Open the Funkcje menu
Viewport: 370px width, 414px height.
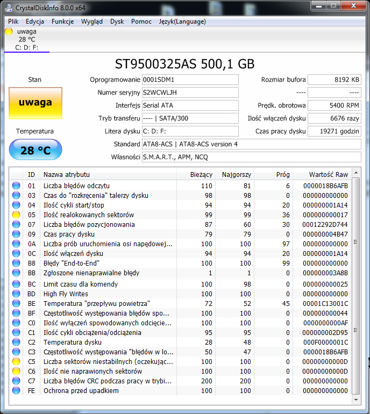click(x=62, y=22)
